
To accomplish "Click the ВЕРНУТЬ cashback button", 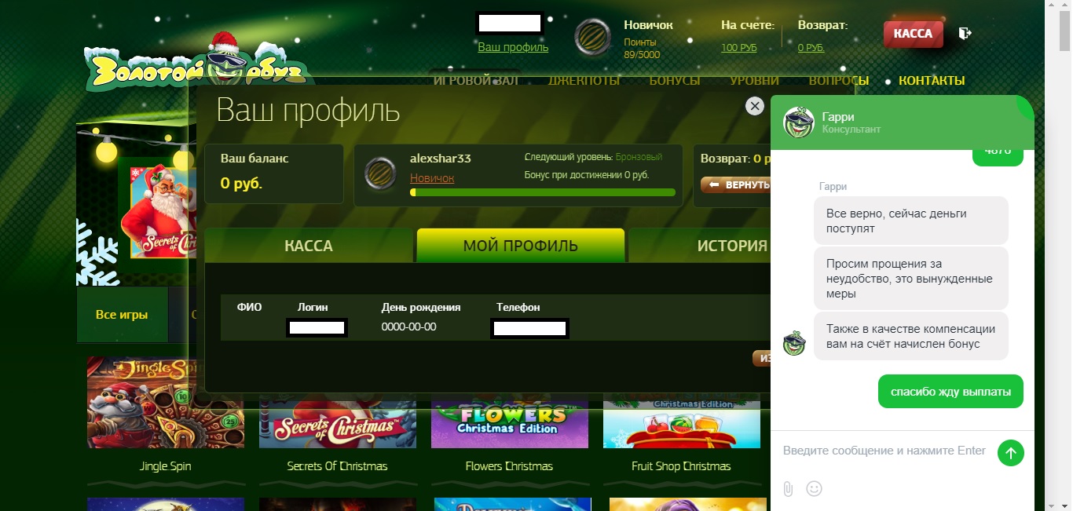I will (x=736, y=185).
